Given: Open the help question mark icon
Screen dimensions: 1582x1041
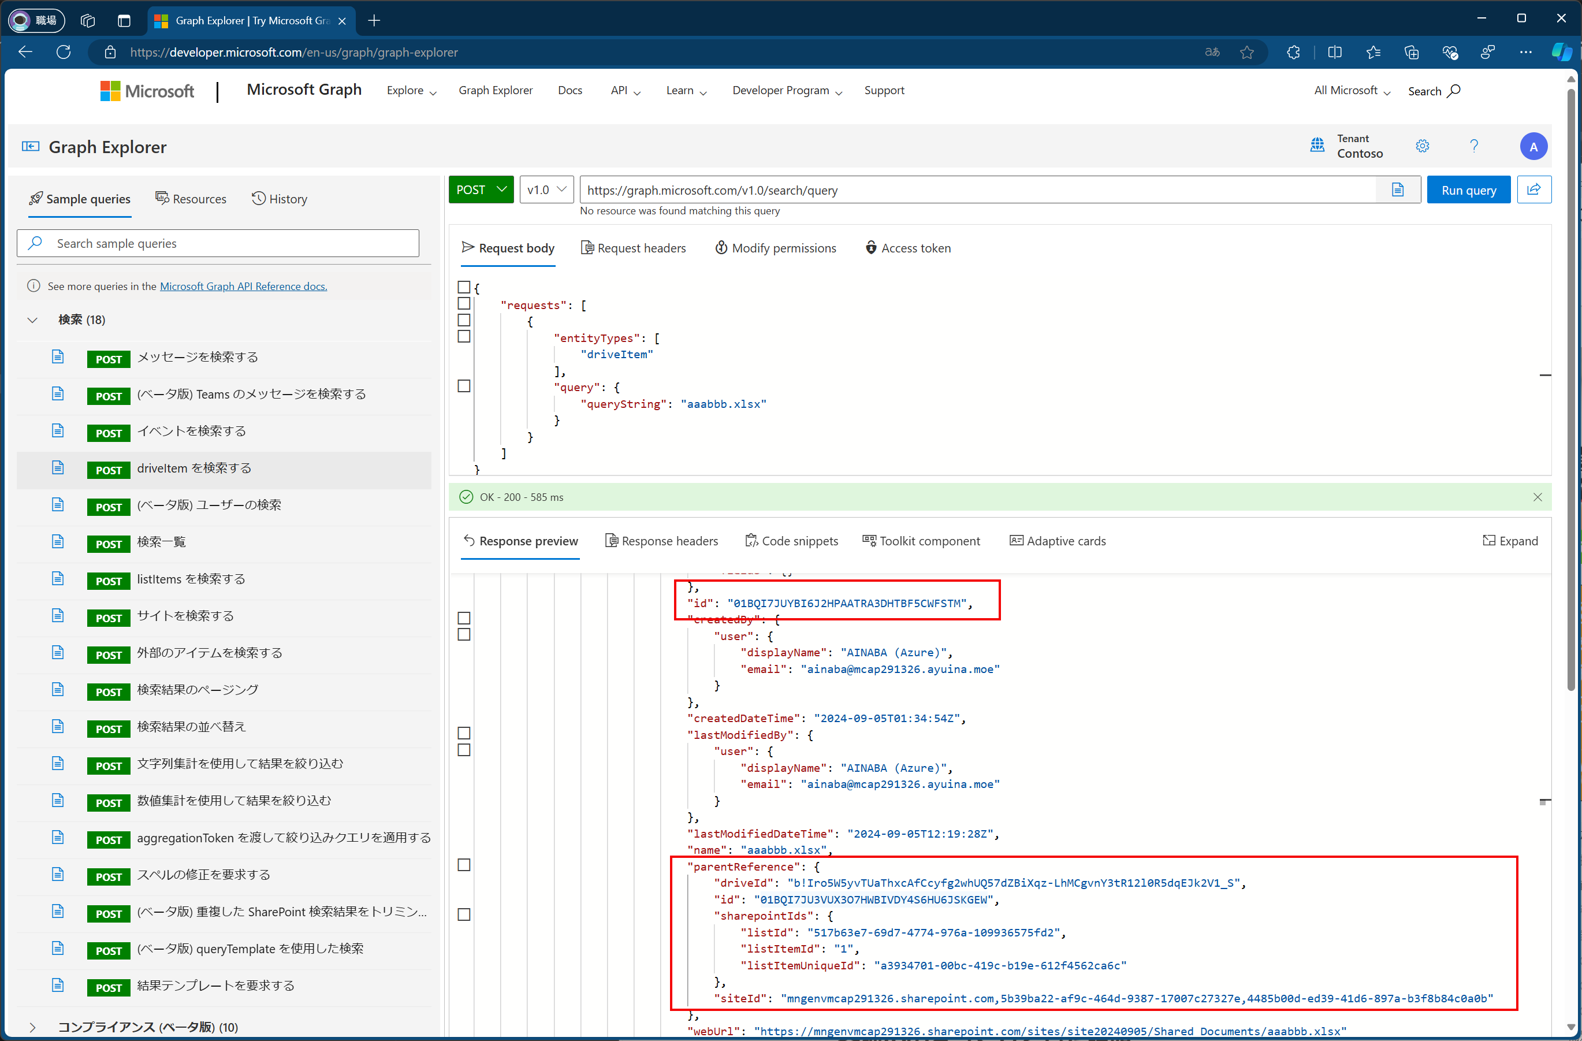Looking at the screenshot, I should pos(1473,146).
